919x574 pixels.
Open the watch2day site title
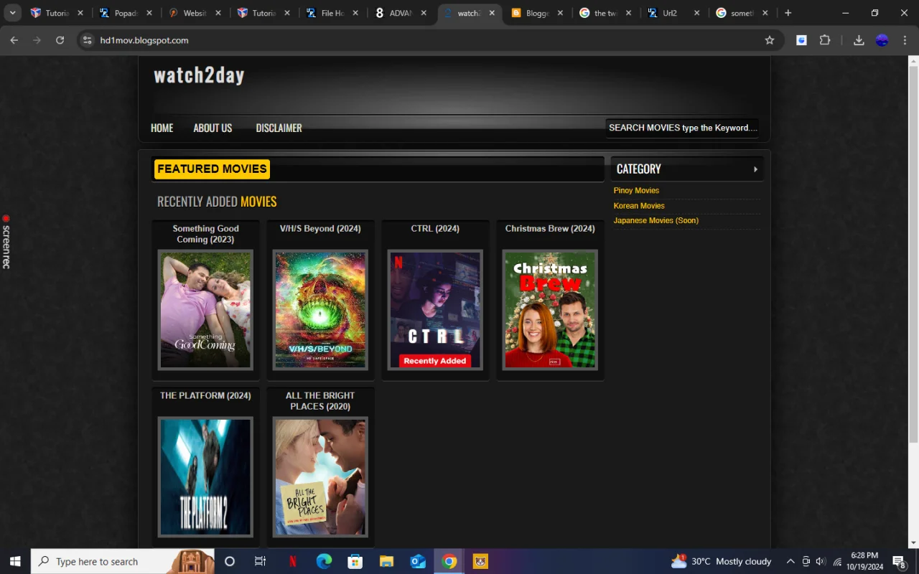199,75
